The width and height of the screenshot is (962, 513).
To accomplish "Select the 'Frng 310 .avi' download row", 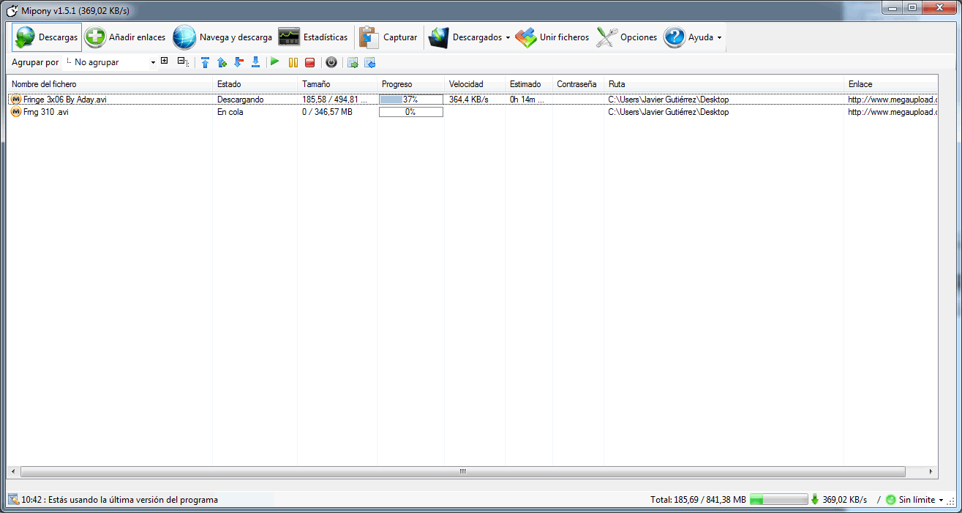I will point(473,112).
